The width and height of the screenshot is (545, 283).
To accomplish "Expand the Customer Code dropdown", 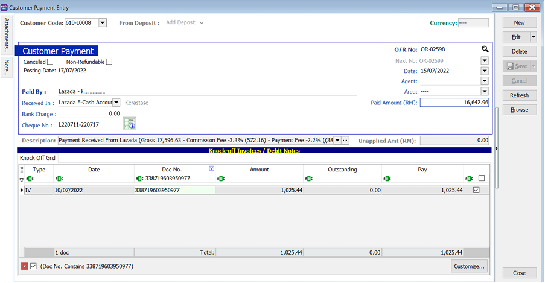I will point(102,23).
